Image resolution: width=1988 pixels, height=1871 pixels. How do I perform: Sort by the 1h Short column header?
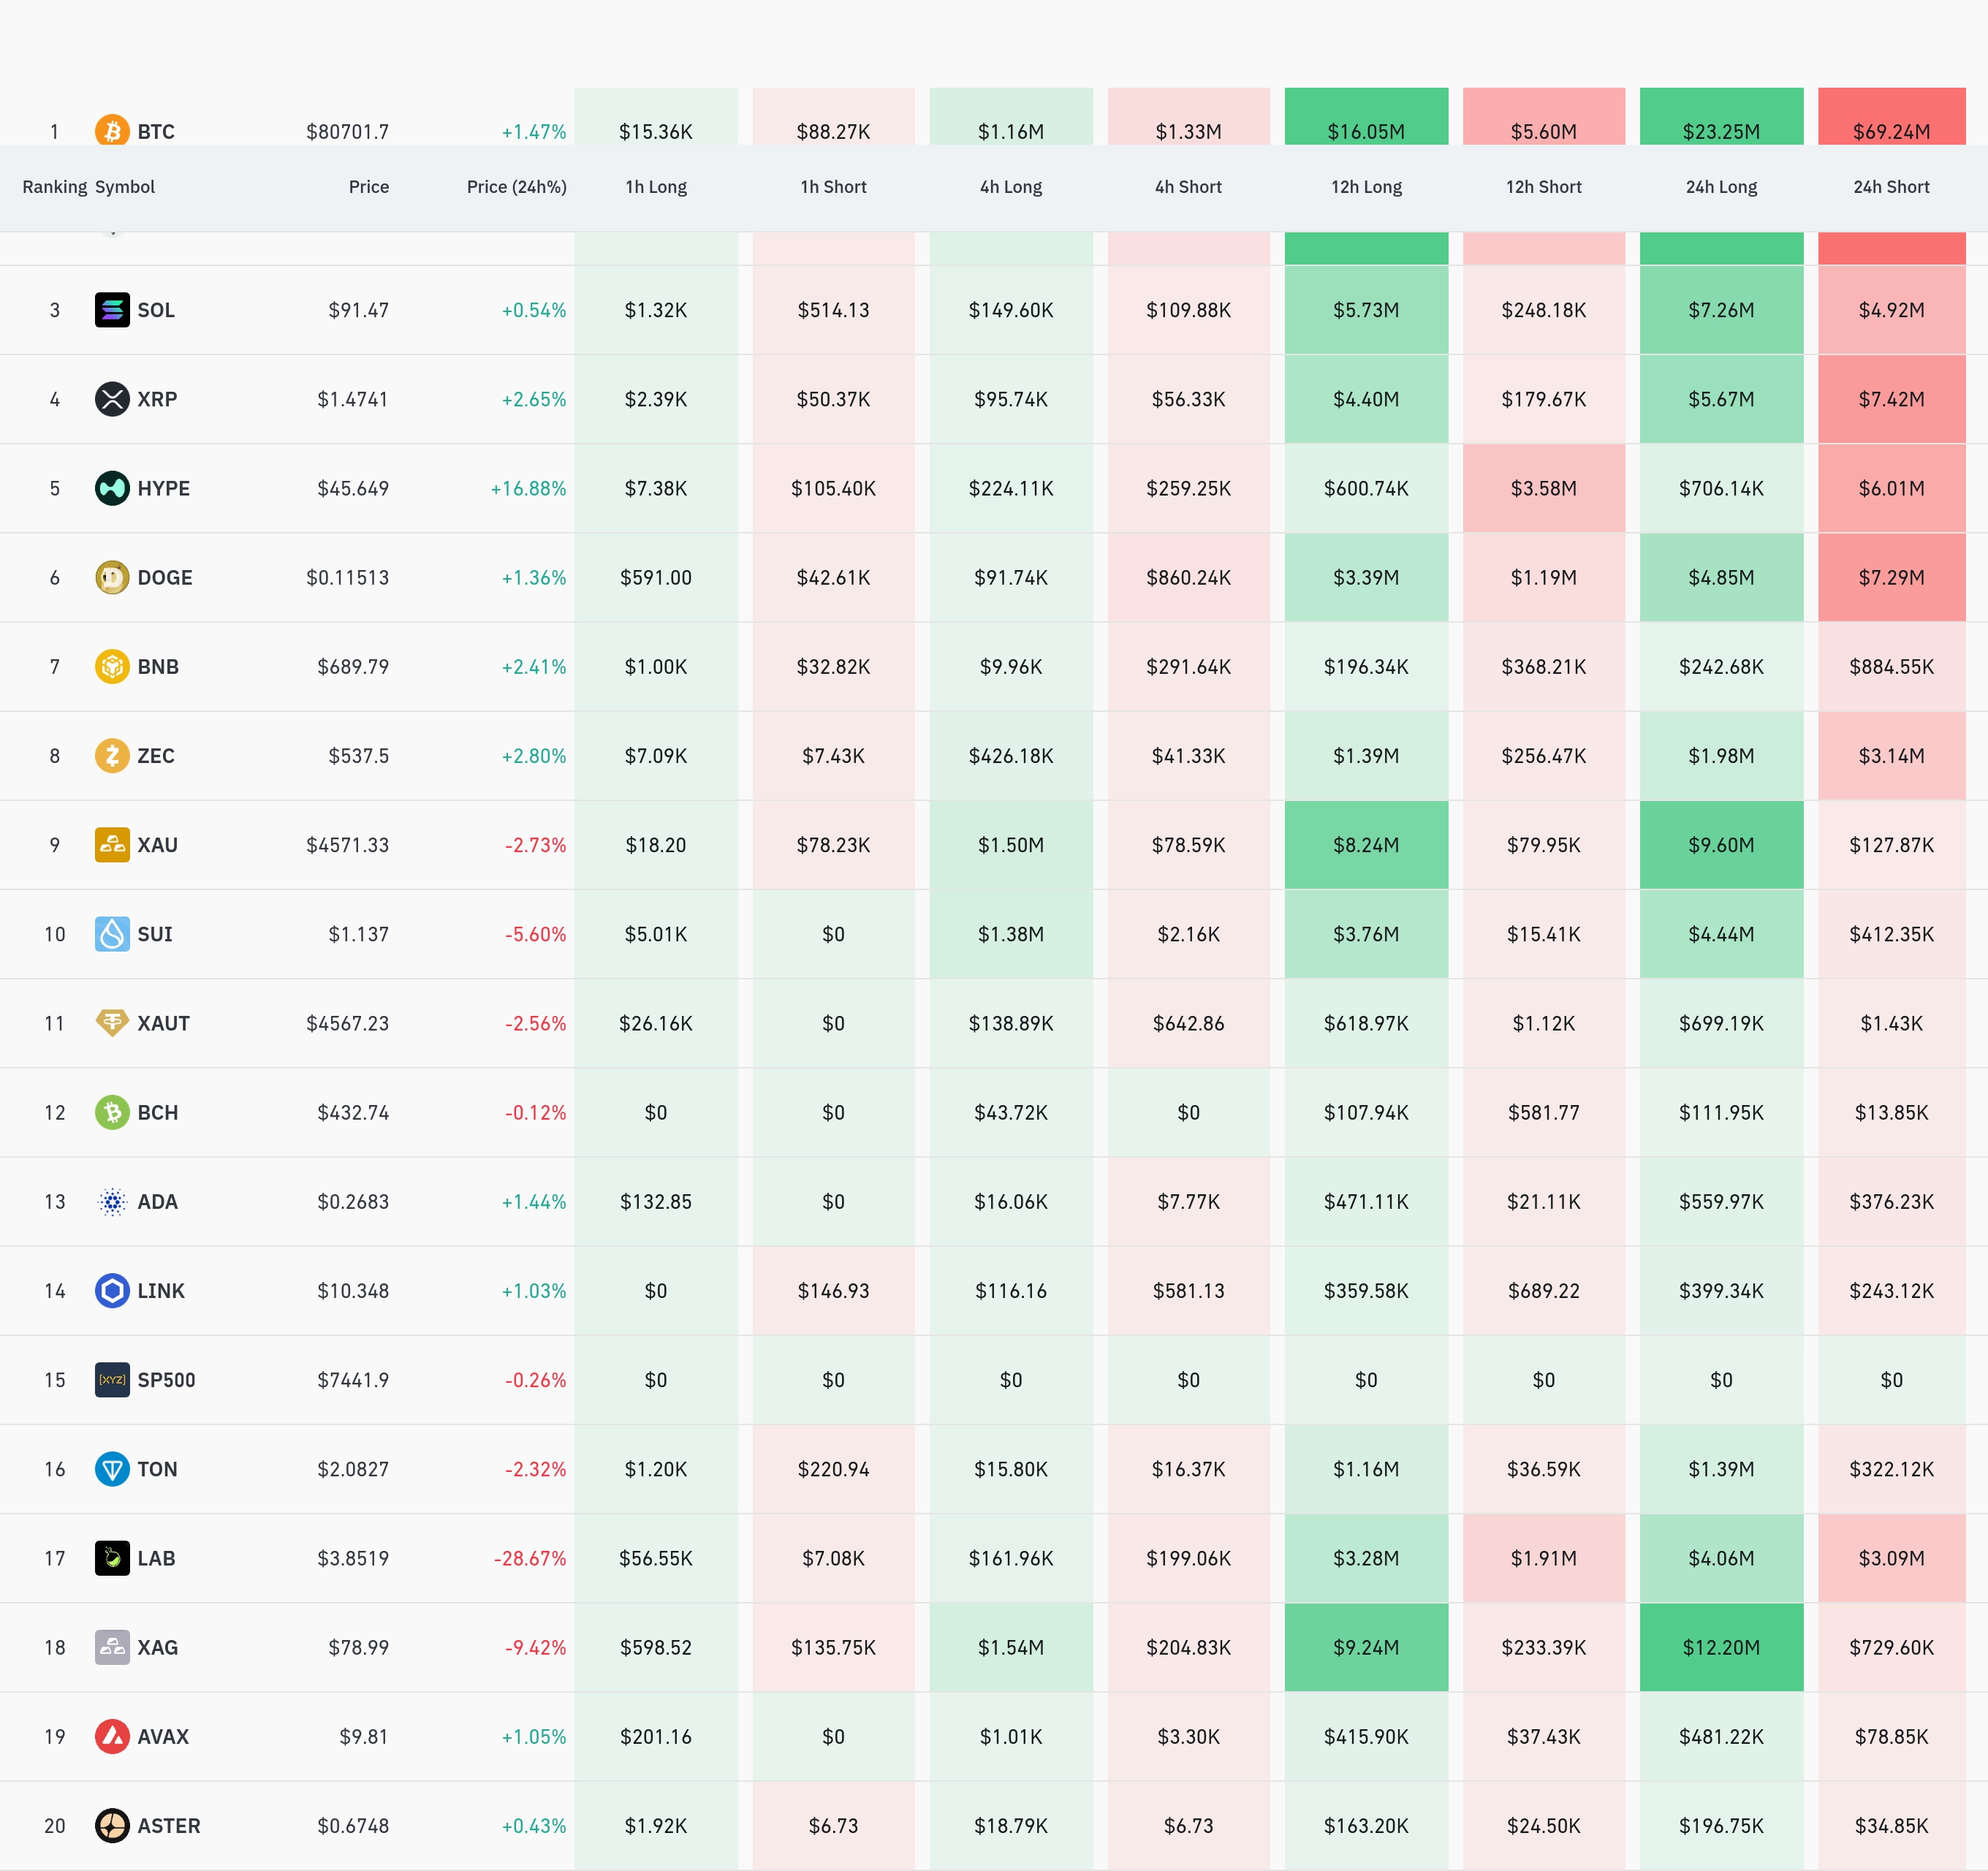(x=833, y=187)
